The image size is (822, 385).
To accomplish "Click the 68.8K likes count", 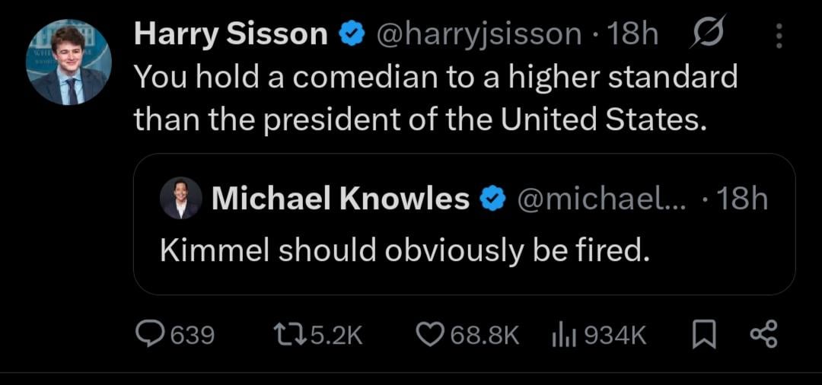I will coord(485,335).
